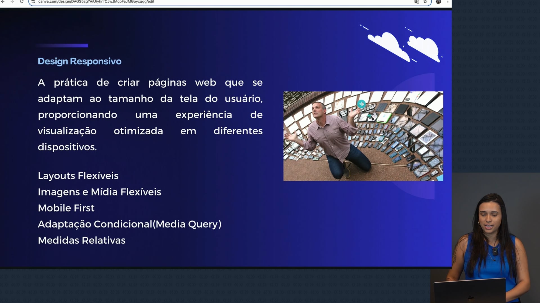
Task: Open the translate page icon
Action: pos(417,2)
